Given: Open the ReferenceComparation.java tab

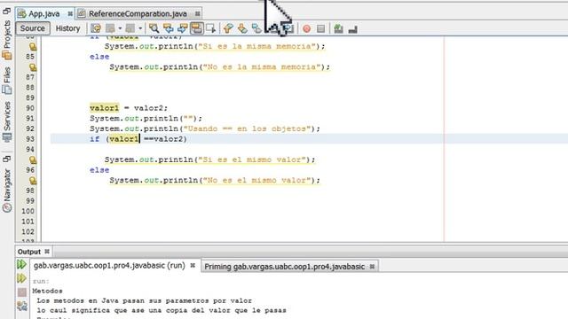Looking at the screenshot, I should (x=138, y=14).
